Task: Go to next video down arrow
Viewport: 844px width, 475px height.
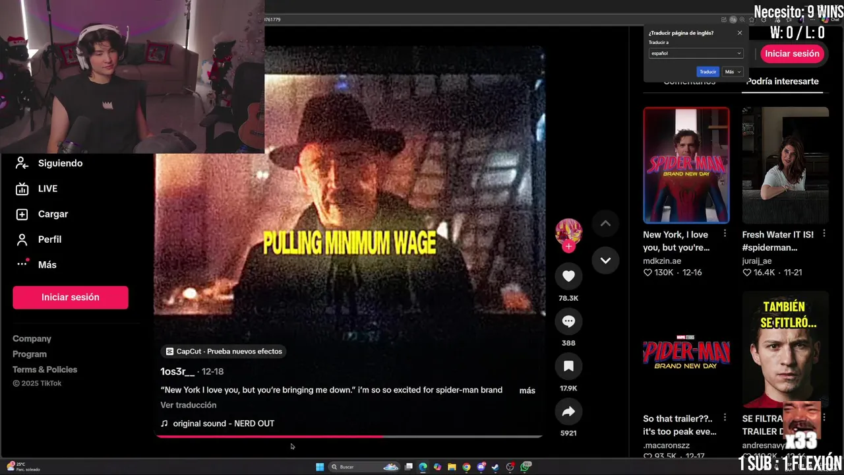Action: [605, 260]
